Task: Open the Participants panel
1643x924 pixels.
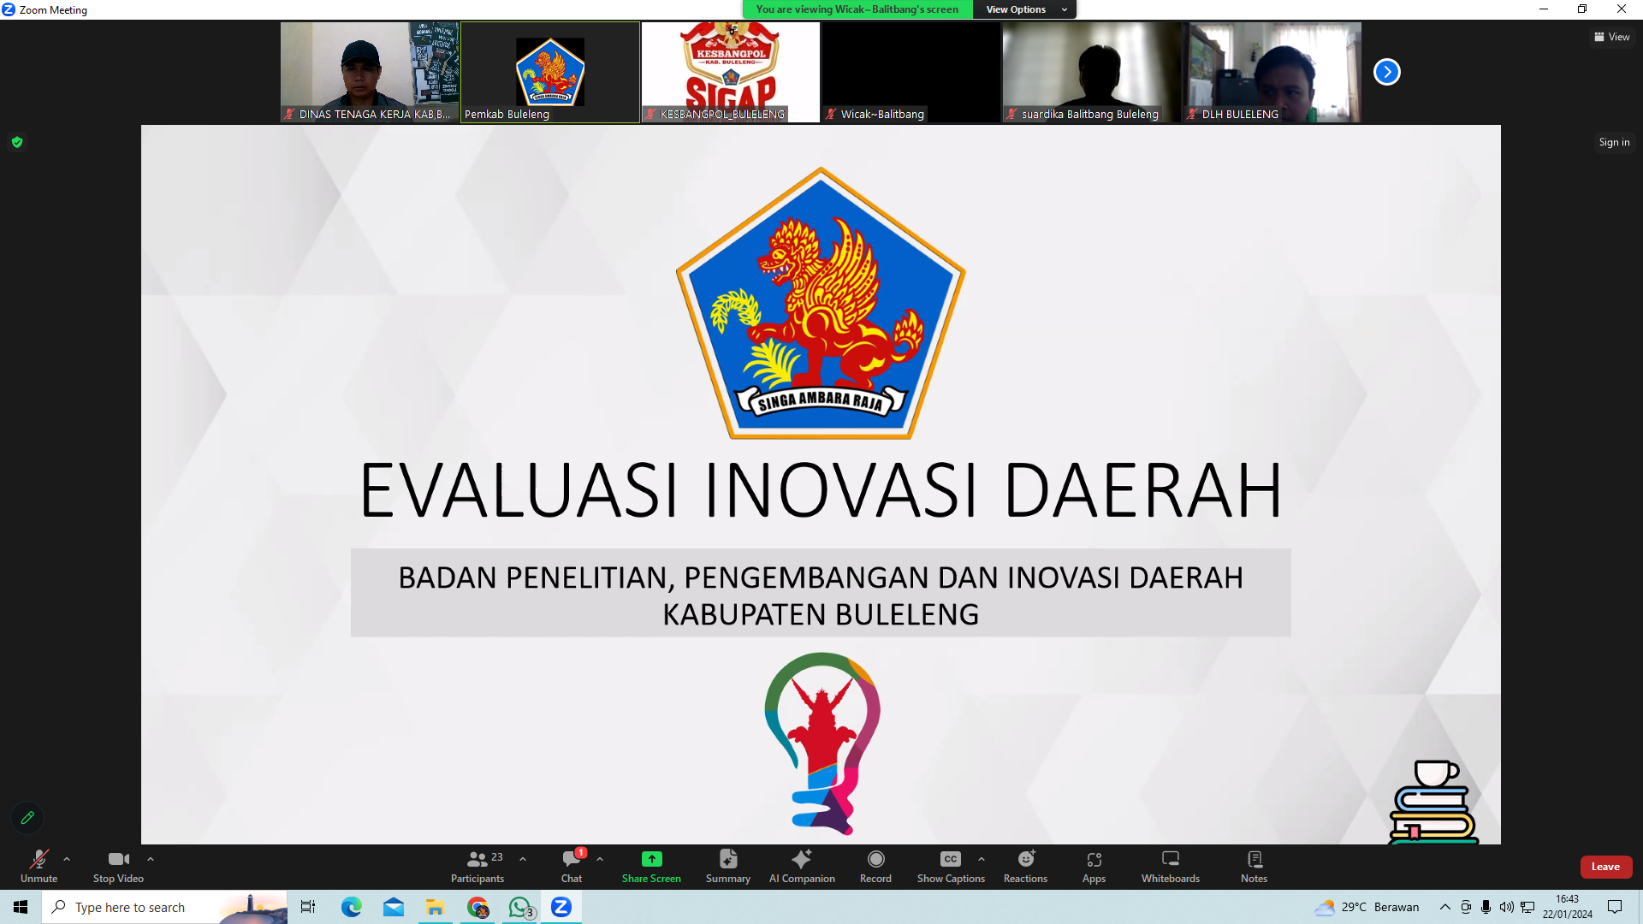Action: click(x=477, y=866)
